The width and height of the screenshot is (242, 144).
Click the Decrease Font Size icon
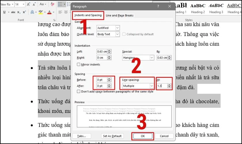click(x=34, y=4)
